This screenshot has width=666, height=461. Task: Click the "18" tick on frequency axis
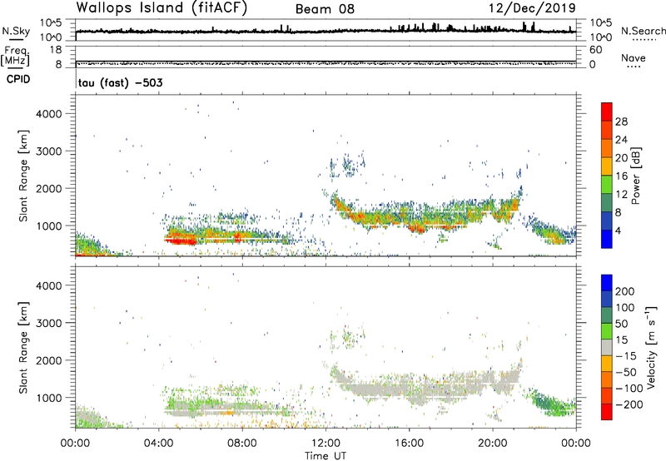[x=55, y=50]
